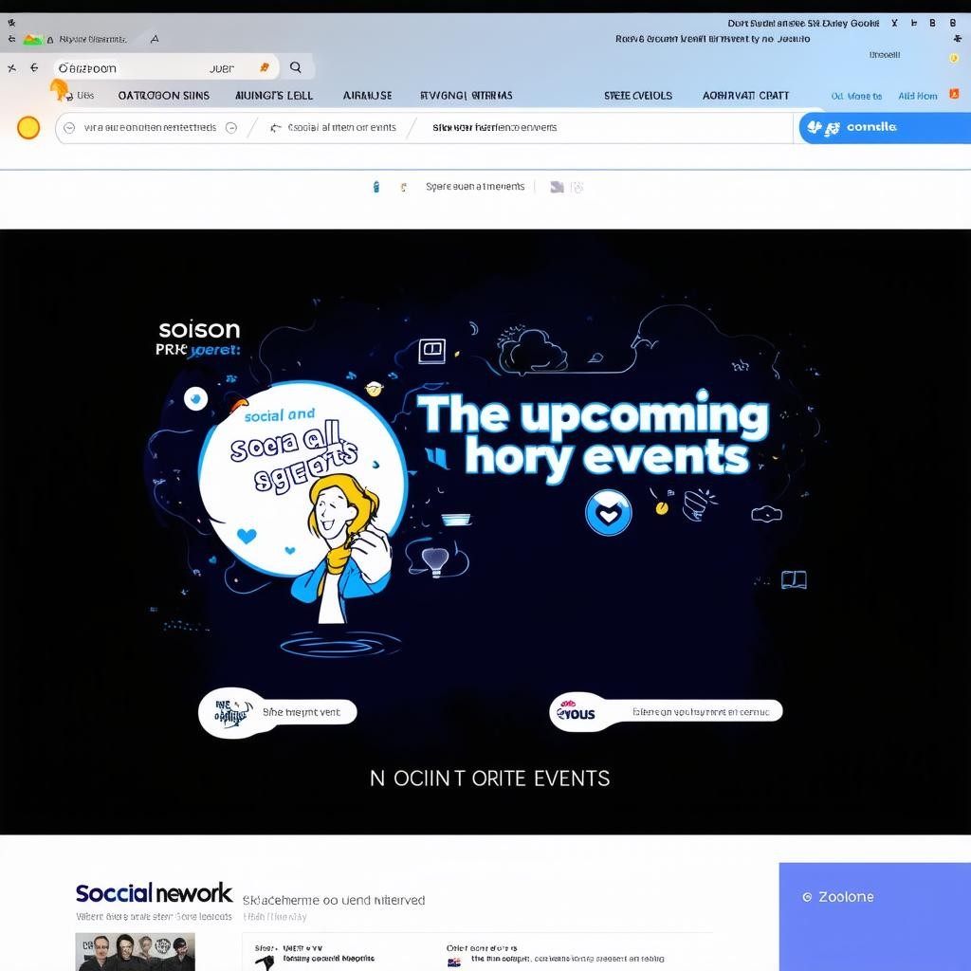Click the orange icon next to the magnifier
Image resolution: width=971 pixels, height=971 pixels.
(x=265, y=67)
